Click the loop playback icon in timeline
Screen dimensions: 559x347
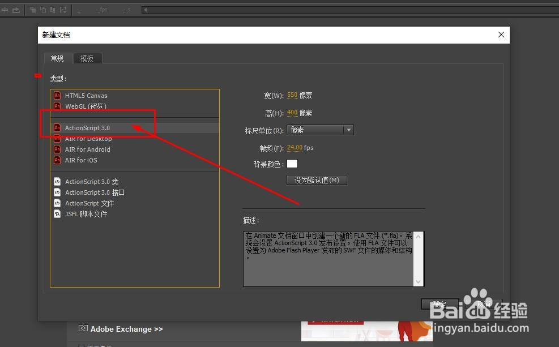[x=16, y=10]
